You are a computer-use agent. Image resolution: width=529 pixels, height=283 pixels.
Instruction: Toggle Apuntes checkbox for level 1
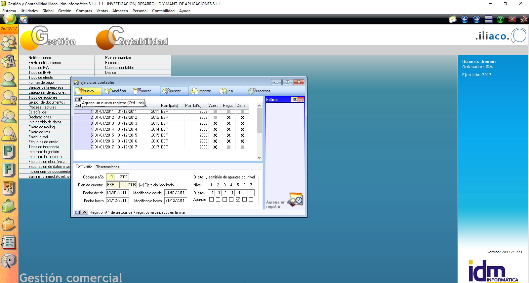pos(211,199)
